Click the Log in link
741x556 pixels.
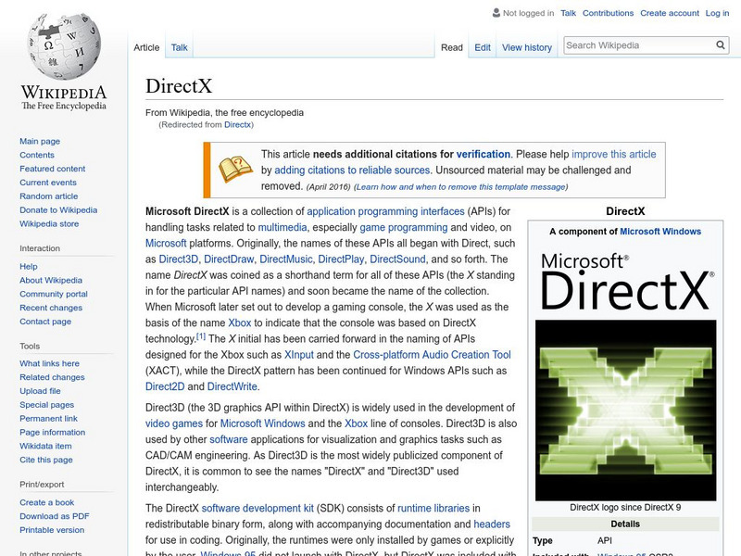pos(717,13)
